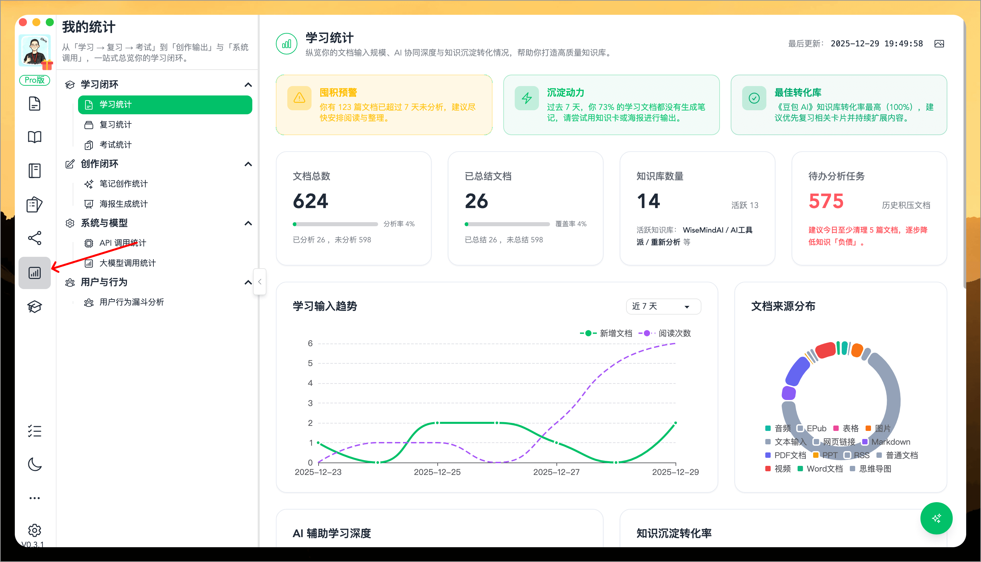Open the documents icon in the sidebar
The width and height of the screenshot is (981, 562).
35,103
